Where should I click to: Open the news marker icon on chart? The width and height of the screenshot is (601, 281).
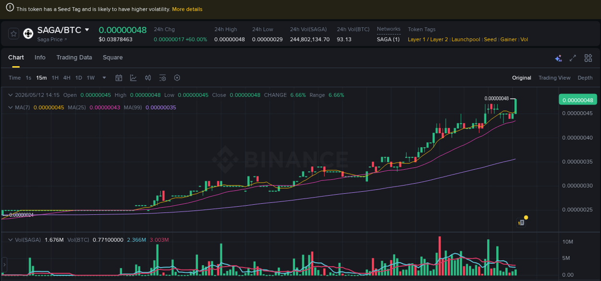[x=521, y=222]
